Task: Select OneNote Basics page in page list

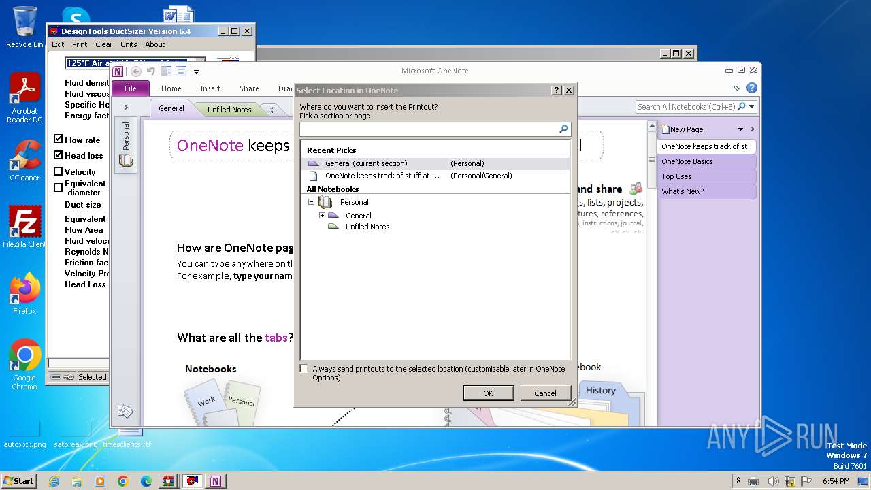Action: [707, 161]
